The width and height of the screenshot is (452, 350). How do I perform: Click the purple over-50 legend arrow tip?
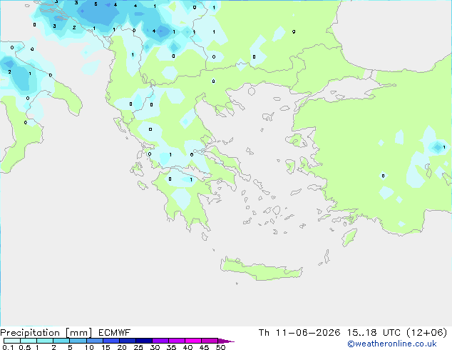(226, 341)
